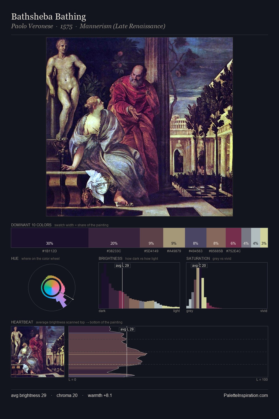Click the 4% pale blue-grey swatch
Viewport: 279px width, 419px height.
(x=256, y=238)
